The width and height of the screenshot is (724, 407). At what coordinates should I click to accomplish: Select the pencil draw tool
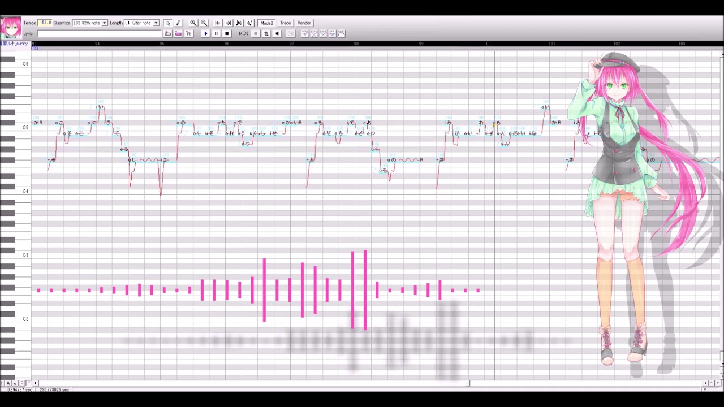178,23
